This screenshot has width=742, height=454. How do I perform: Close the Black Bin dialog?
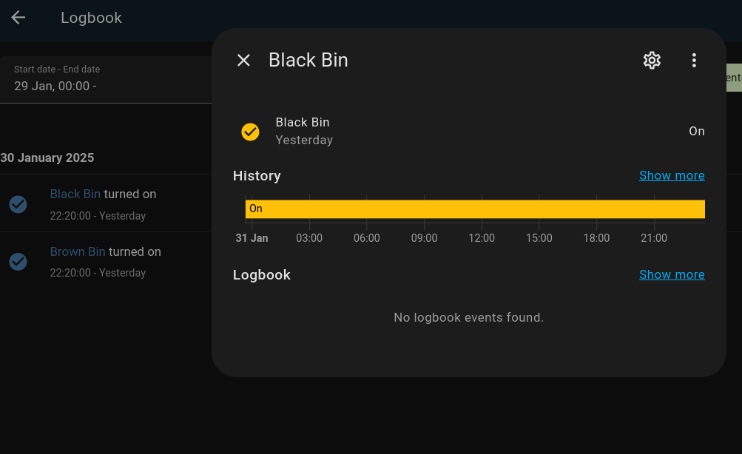(243, 61)
